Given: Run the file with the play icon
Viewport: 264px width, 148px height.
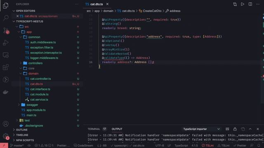Looking at the screenshot, I should (243, 4).
